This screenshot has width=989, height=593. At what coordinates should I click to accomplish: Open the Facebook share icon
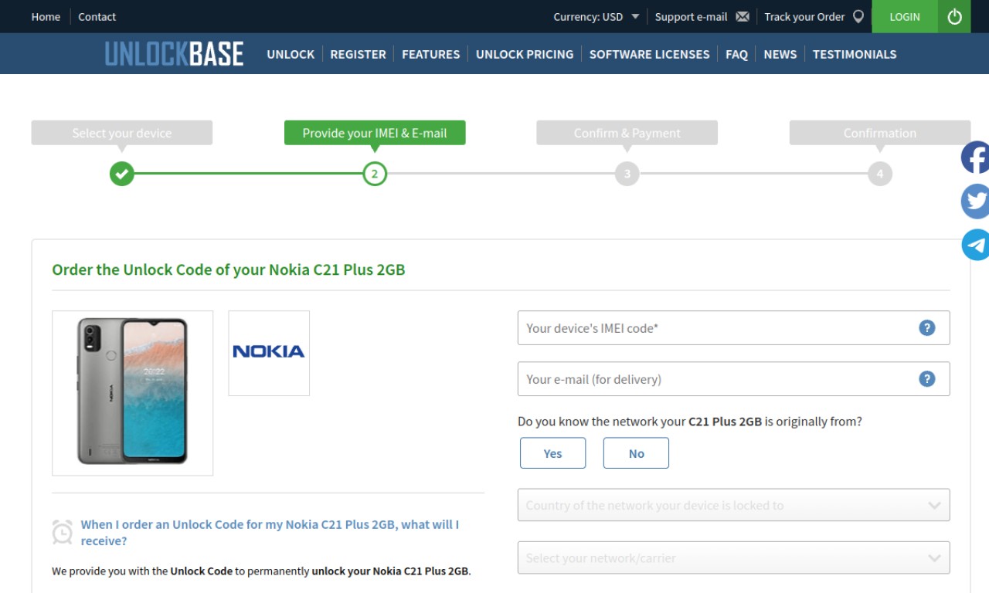tap(975, 158)
